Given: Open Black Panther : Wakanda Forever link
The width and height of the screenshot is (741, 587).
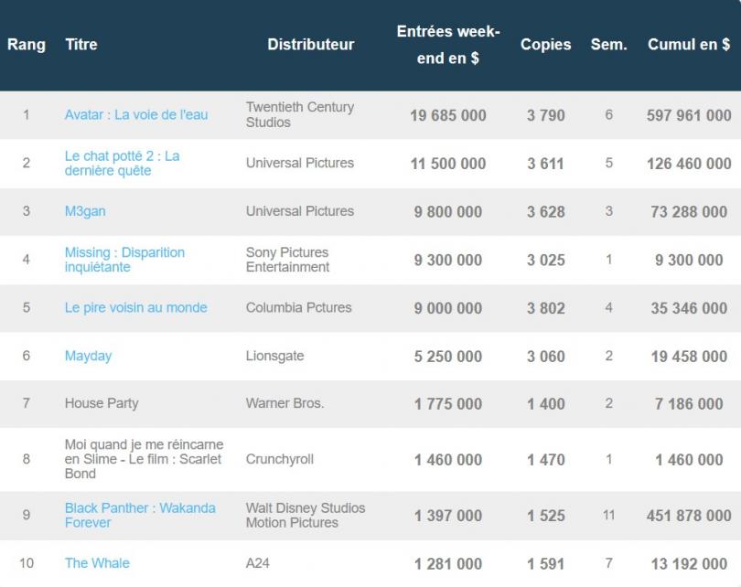Looking at the screenshot, I should click(x=140, y=515).
